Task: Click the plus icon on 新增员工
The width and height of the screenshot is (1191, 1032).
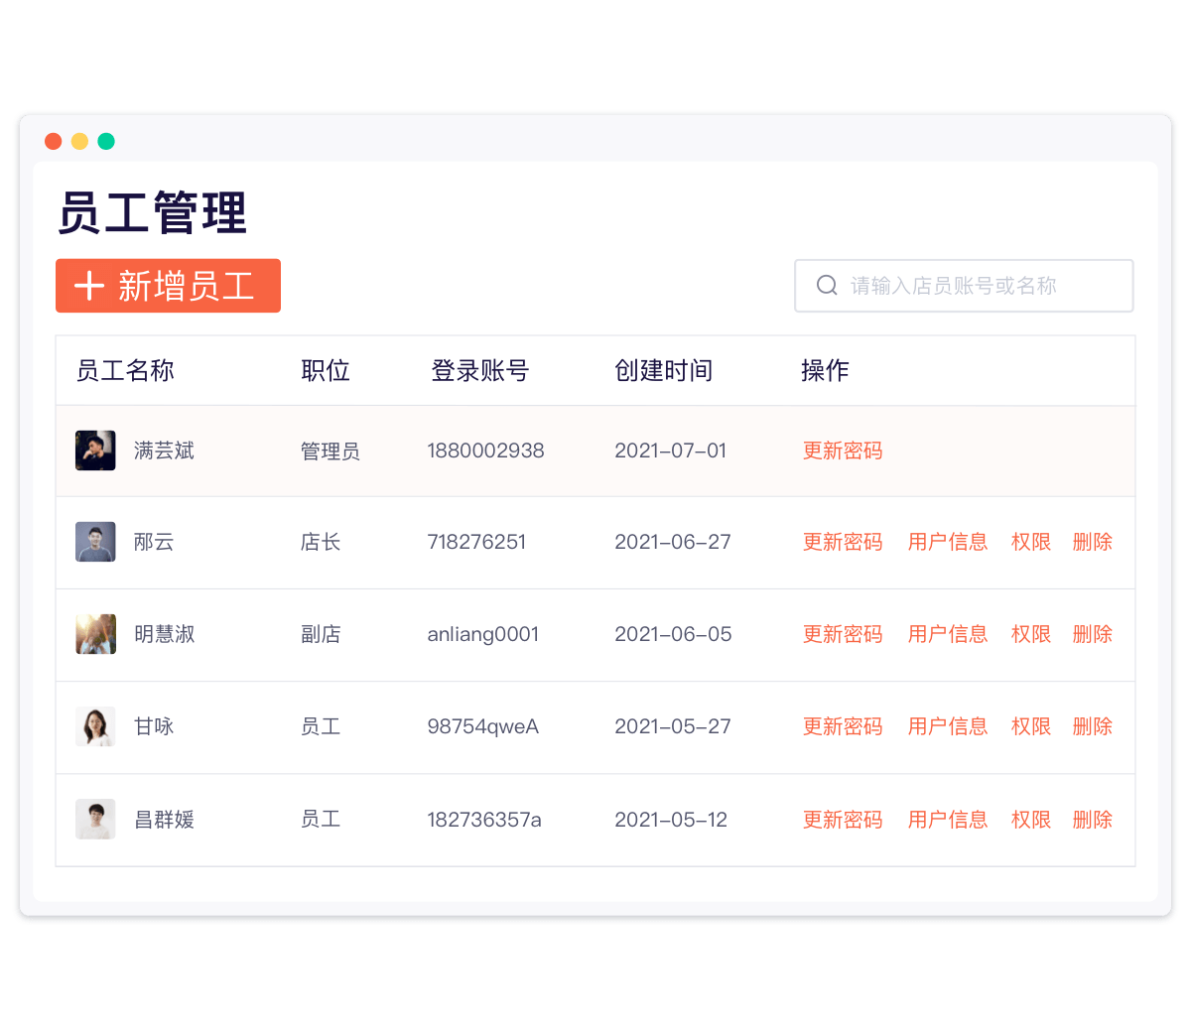Action: pos(89,286)
